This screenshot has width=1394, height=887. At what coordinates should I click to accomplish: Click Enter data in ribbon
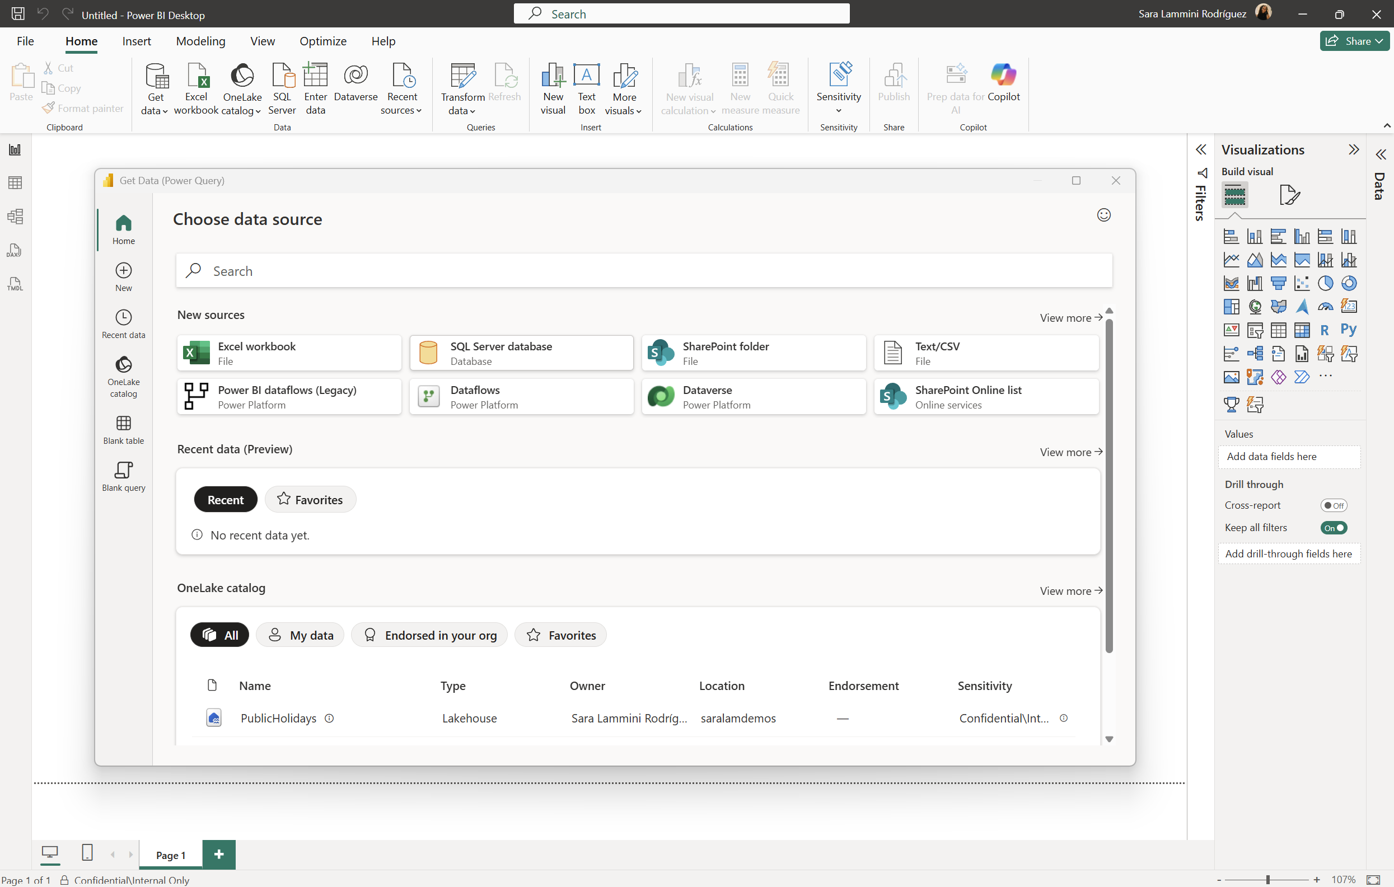(316, 88)
